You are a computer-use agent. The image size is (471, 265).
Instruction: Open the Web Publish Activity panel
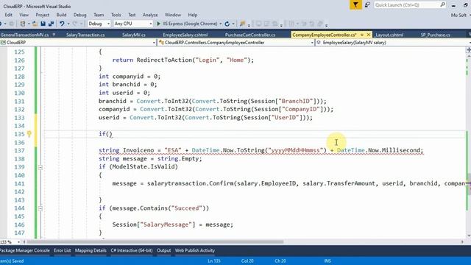(194, 250)
